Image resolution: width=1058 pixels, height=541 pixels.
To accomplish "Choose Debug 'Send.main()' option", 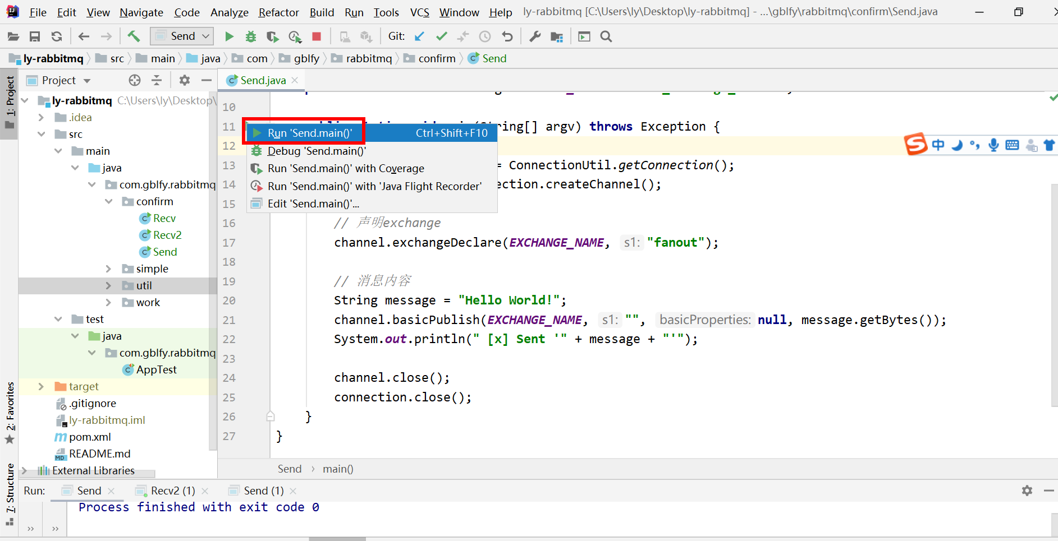I will (372, 151).
